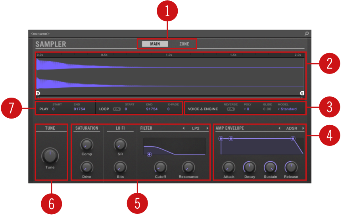
Task: Switch to the MAIN tab
Action: (x=155, y=44)
